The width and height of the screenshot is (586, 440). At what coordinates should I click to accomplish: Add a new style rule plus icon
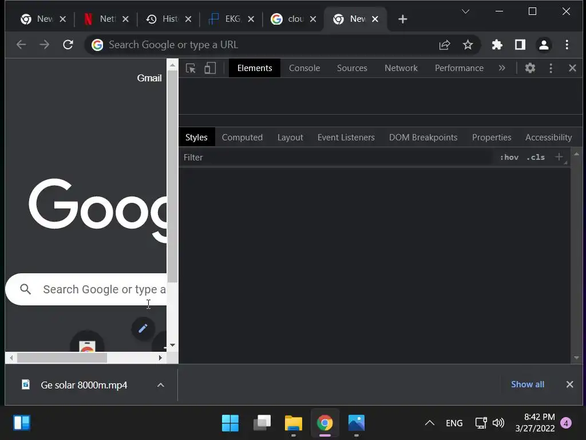559,157
